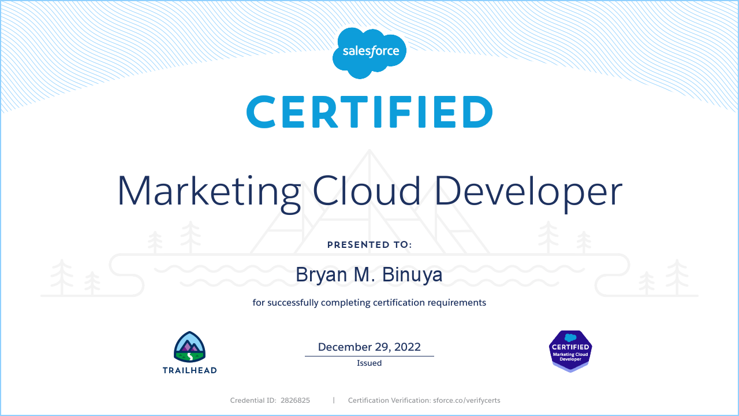Click the Issued label under the date

tap(369, 363)
